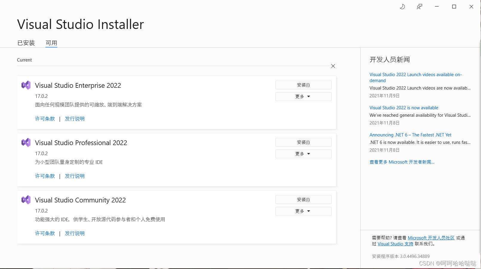Expand the 更多 dropdown for Community 2022

[x=303, y=211]
